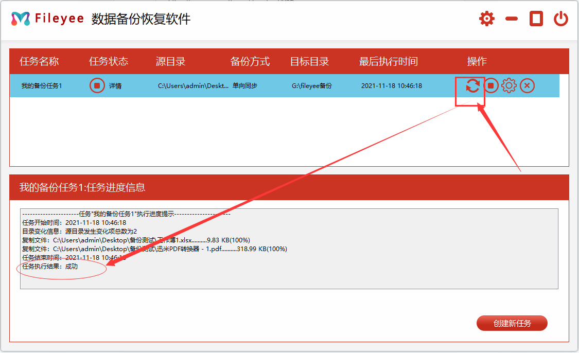The width and height of the screenshot is (579, 353).
Task: Click the task status stop icon
Action: pyautogui.click(x=97, y=85)
